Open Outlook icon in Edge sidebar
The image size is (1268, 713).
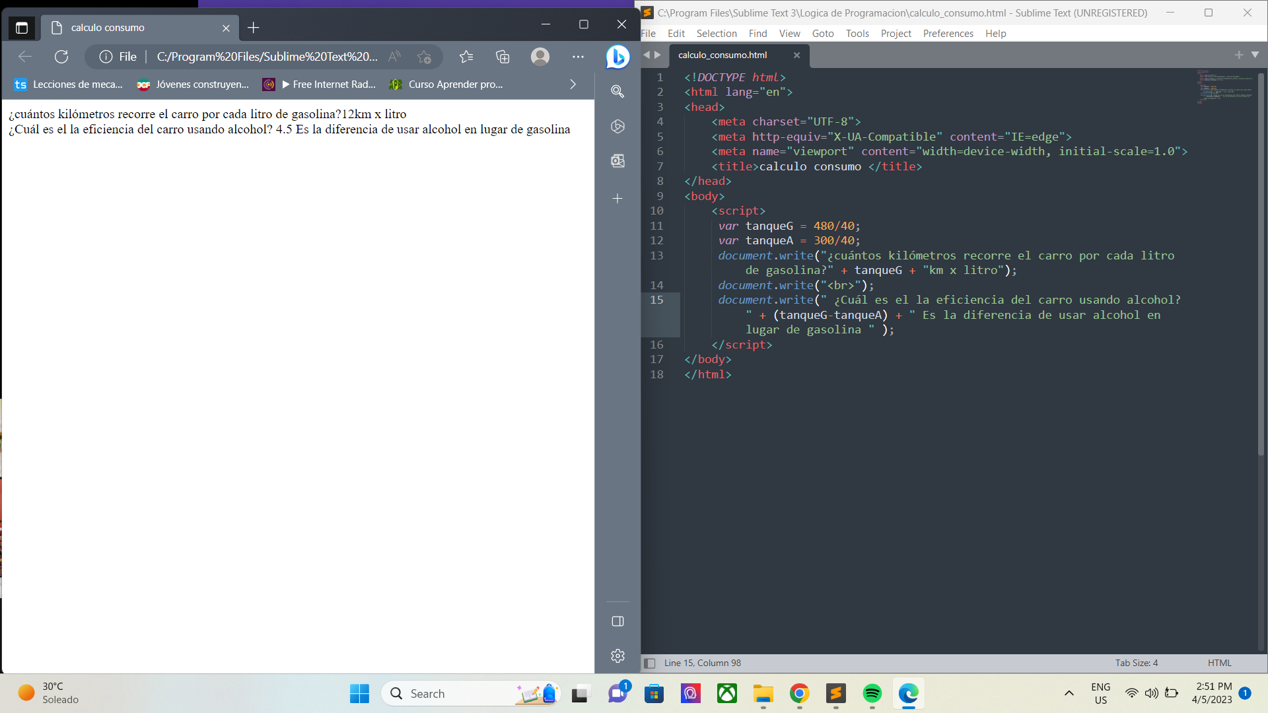[x=617, y=160]
